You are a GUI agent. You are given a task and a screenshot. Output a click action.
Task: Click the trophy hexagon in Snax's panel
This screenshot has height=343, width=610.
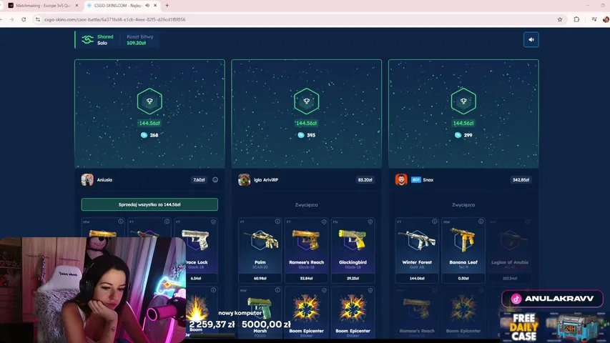click(463, 101)
